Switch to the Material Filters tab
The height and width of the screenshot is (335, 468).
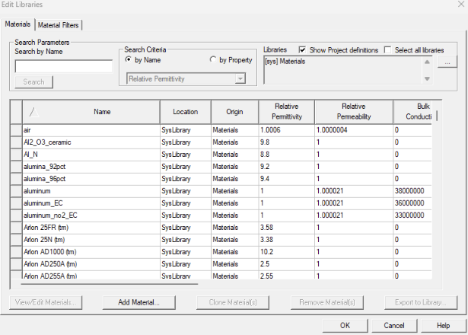[x=59, y=25]
